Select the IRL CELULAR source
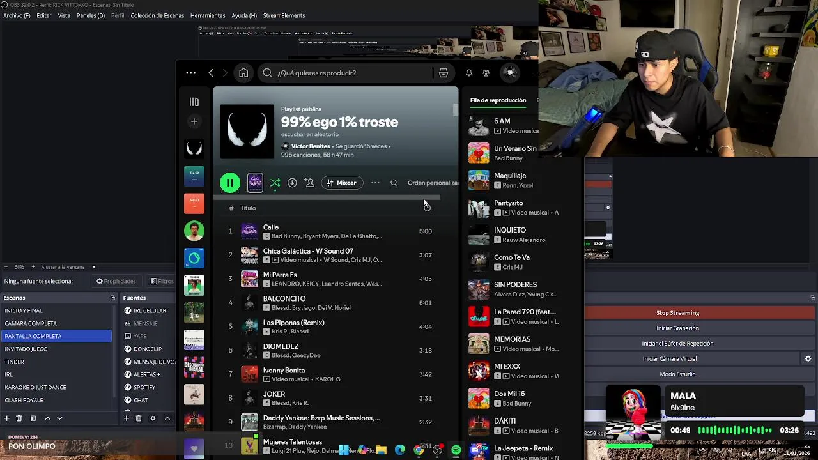The height and width of the screenshot is (460, 818). (150, 310)
